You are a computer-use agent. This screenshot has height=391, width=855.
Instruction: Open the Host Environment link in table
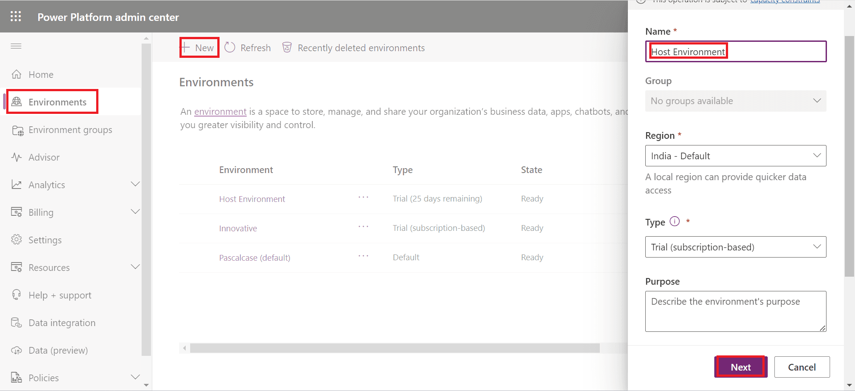point(252,199)
